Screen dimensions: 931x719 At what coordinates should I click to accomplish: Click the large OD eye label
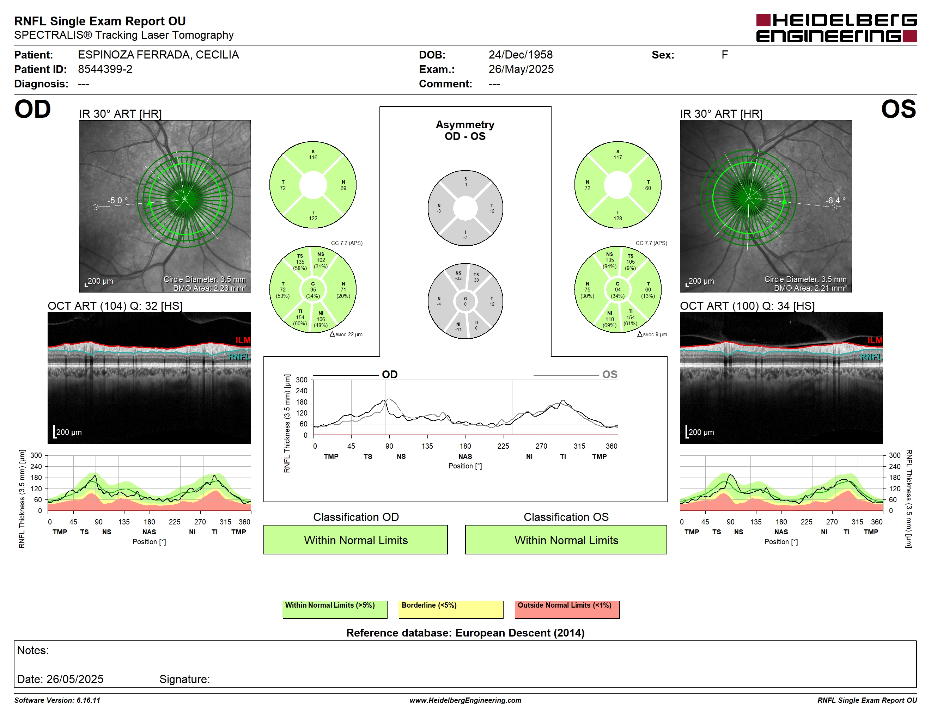pos(32,109)
